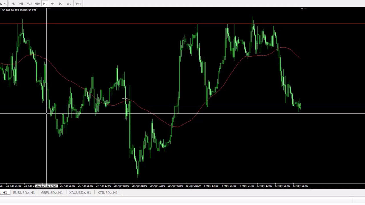Select the XTIUSD.s,H1 oil chart tab
365x205 pixels.
(x=108, y=193)
